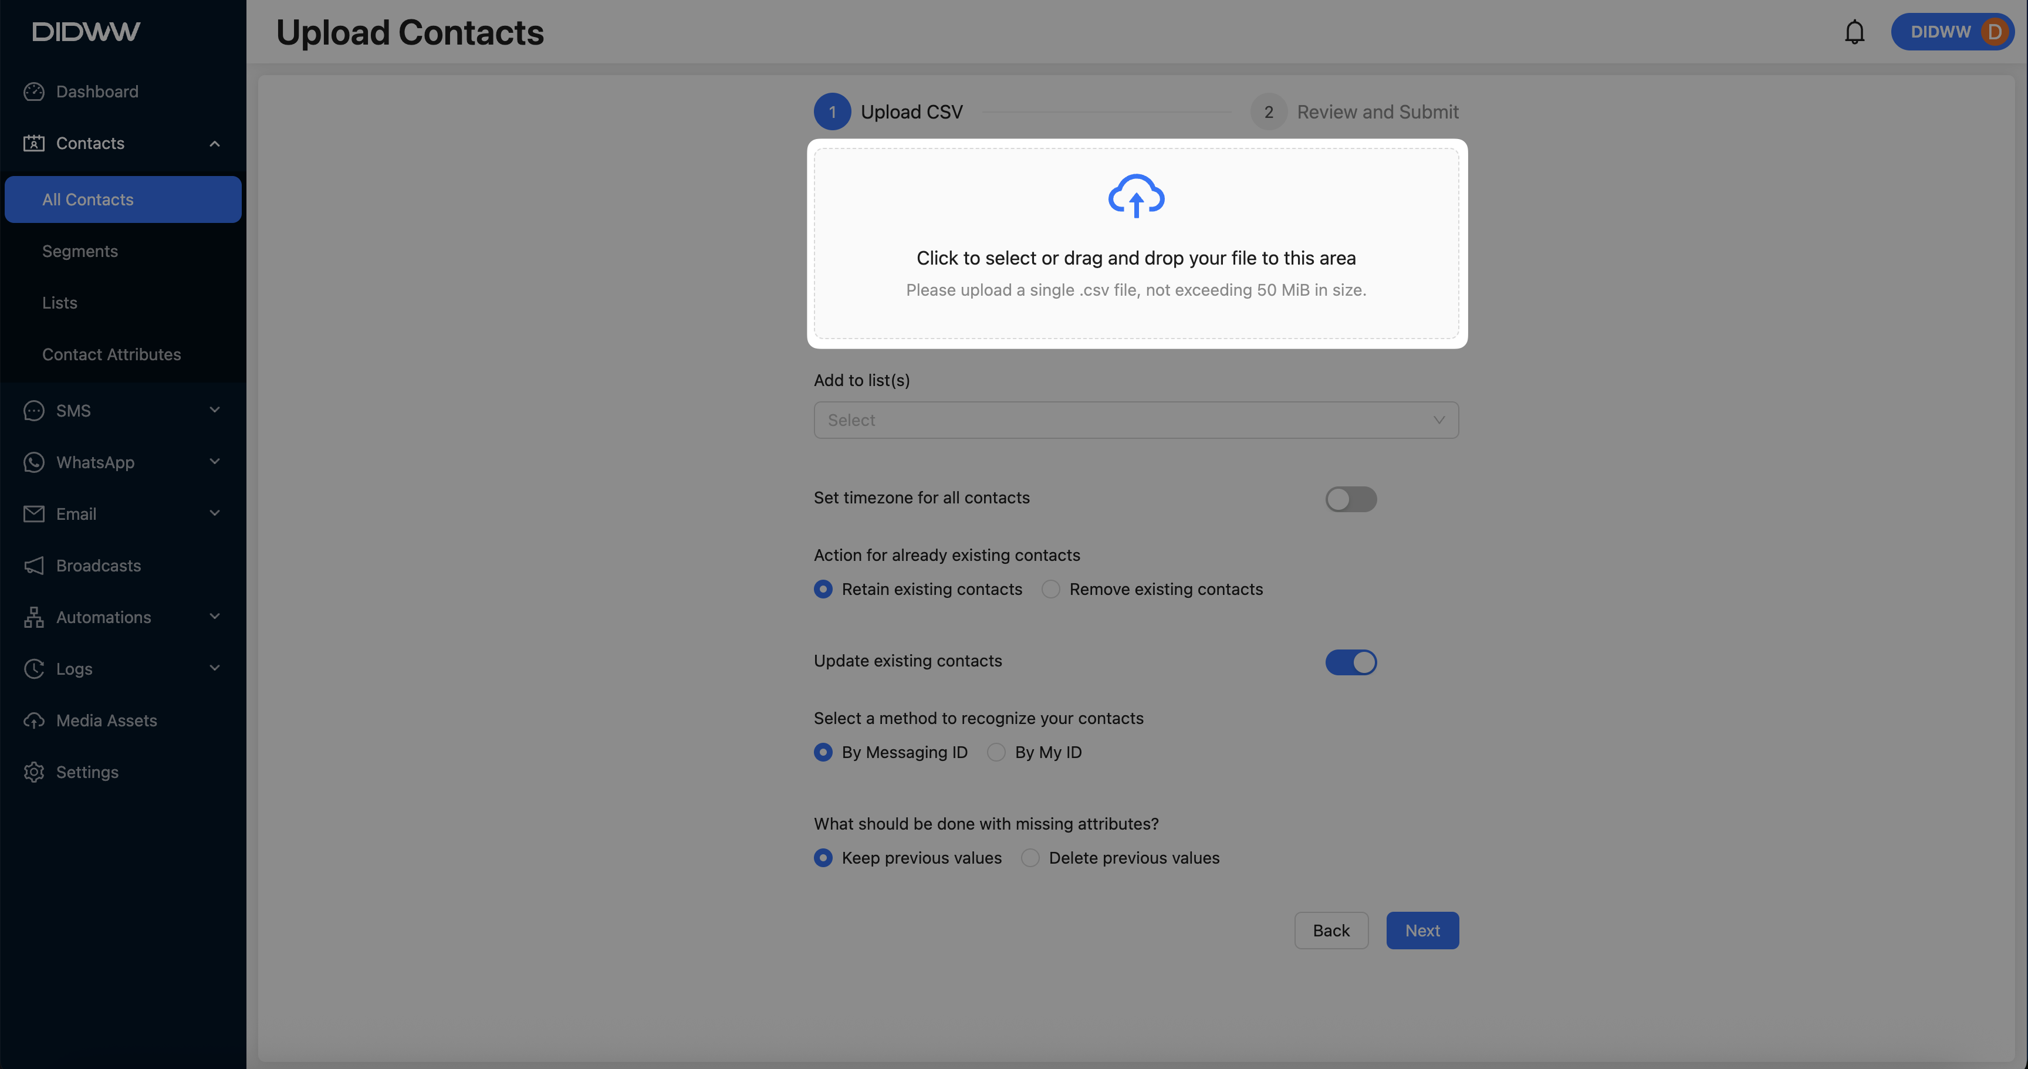The height and width of the screenshot is (1069, 2028).
Task: Click the Broadcasts megaphone icon
Action: [34, 566]
